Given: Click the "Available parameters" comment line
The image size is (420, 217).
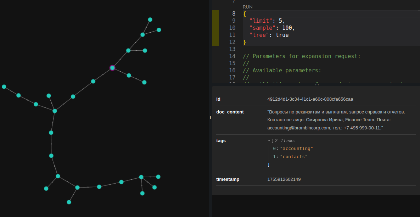Looking at the screenshot, I should pyautogui.click(x=282, y=70).
